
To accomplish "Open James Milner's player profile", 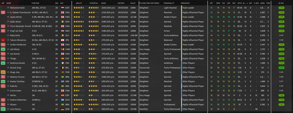I will click(x=16, y=17).
